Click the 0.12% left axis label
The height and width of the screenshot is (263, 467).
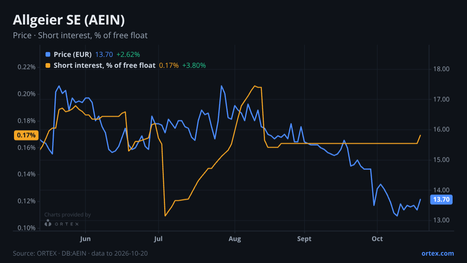coord(26,201)
